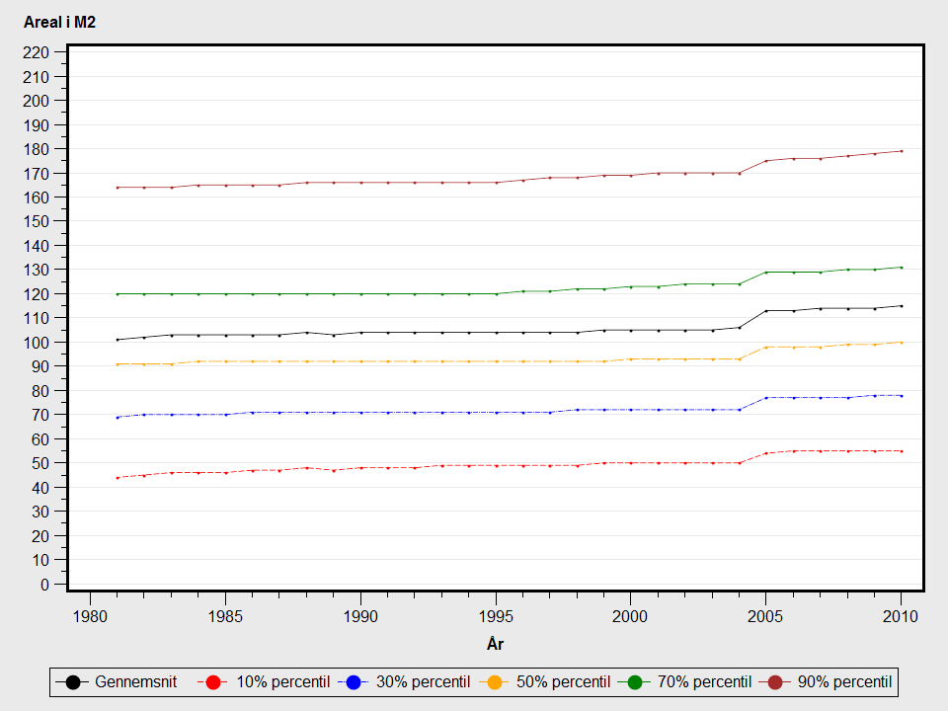Select the Gennemsnit legend label text
This screenshot has width=948, height=711.
pyautogui.click(x=136, y=682)
